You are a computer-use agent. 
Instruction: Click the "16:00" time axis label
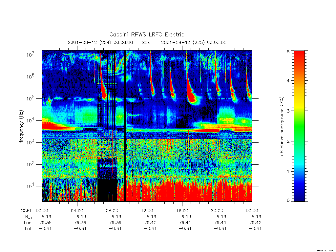tap(182, 211)
